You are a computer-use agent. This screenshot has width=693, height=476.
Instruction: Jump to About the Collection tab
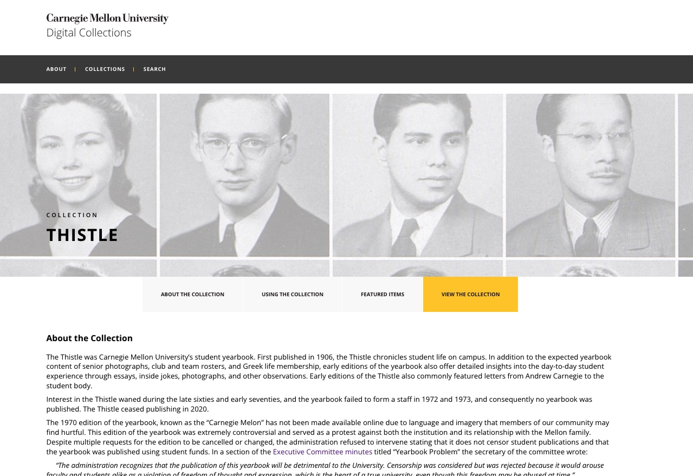click(192, 295)
